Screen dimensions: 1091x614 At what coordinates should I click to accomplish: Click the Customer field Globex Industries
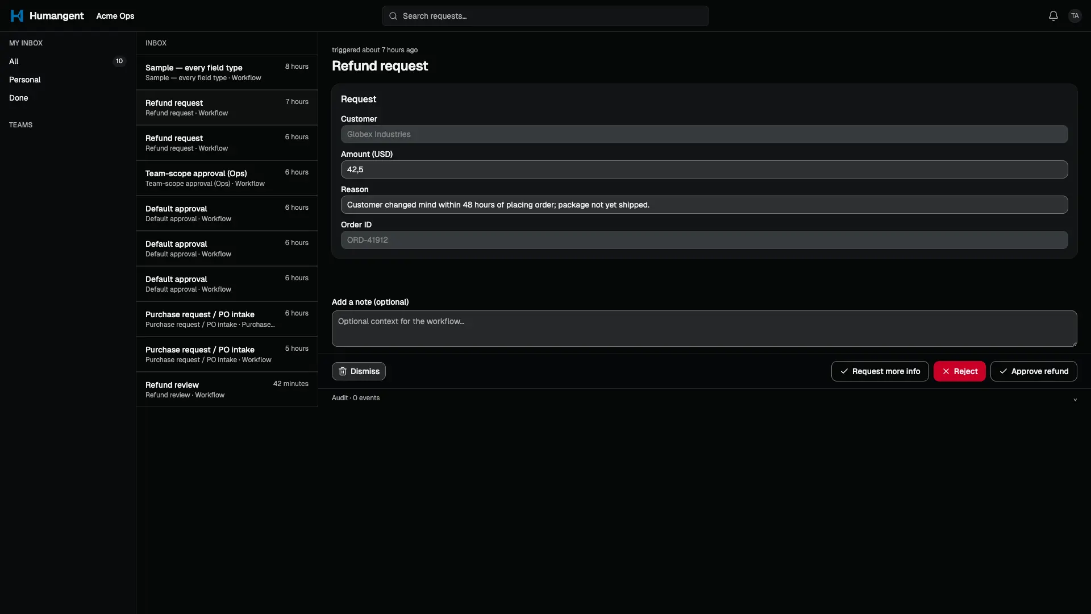pyautogui.click(x=704, y=134)
